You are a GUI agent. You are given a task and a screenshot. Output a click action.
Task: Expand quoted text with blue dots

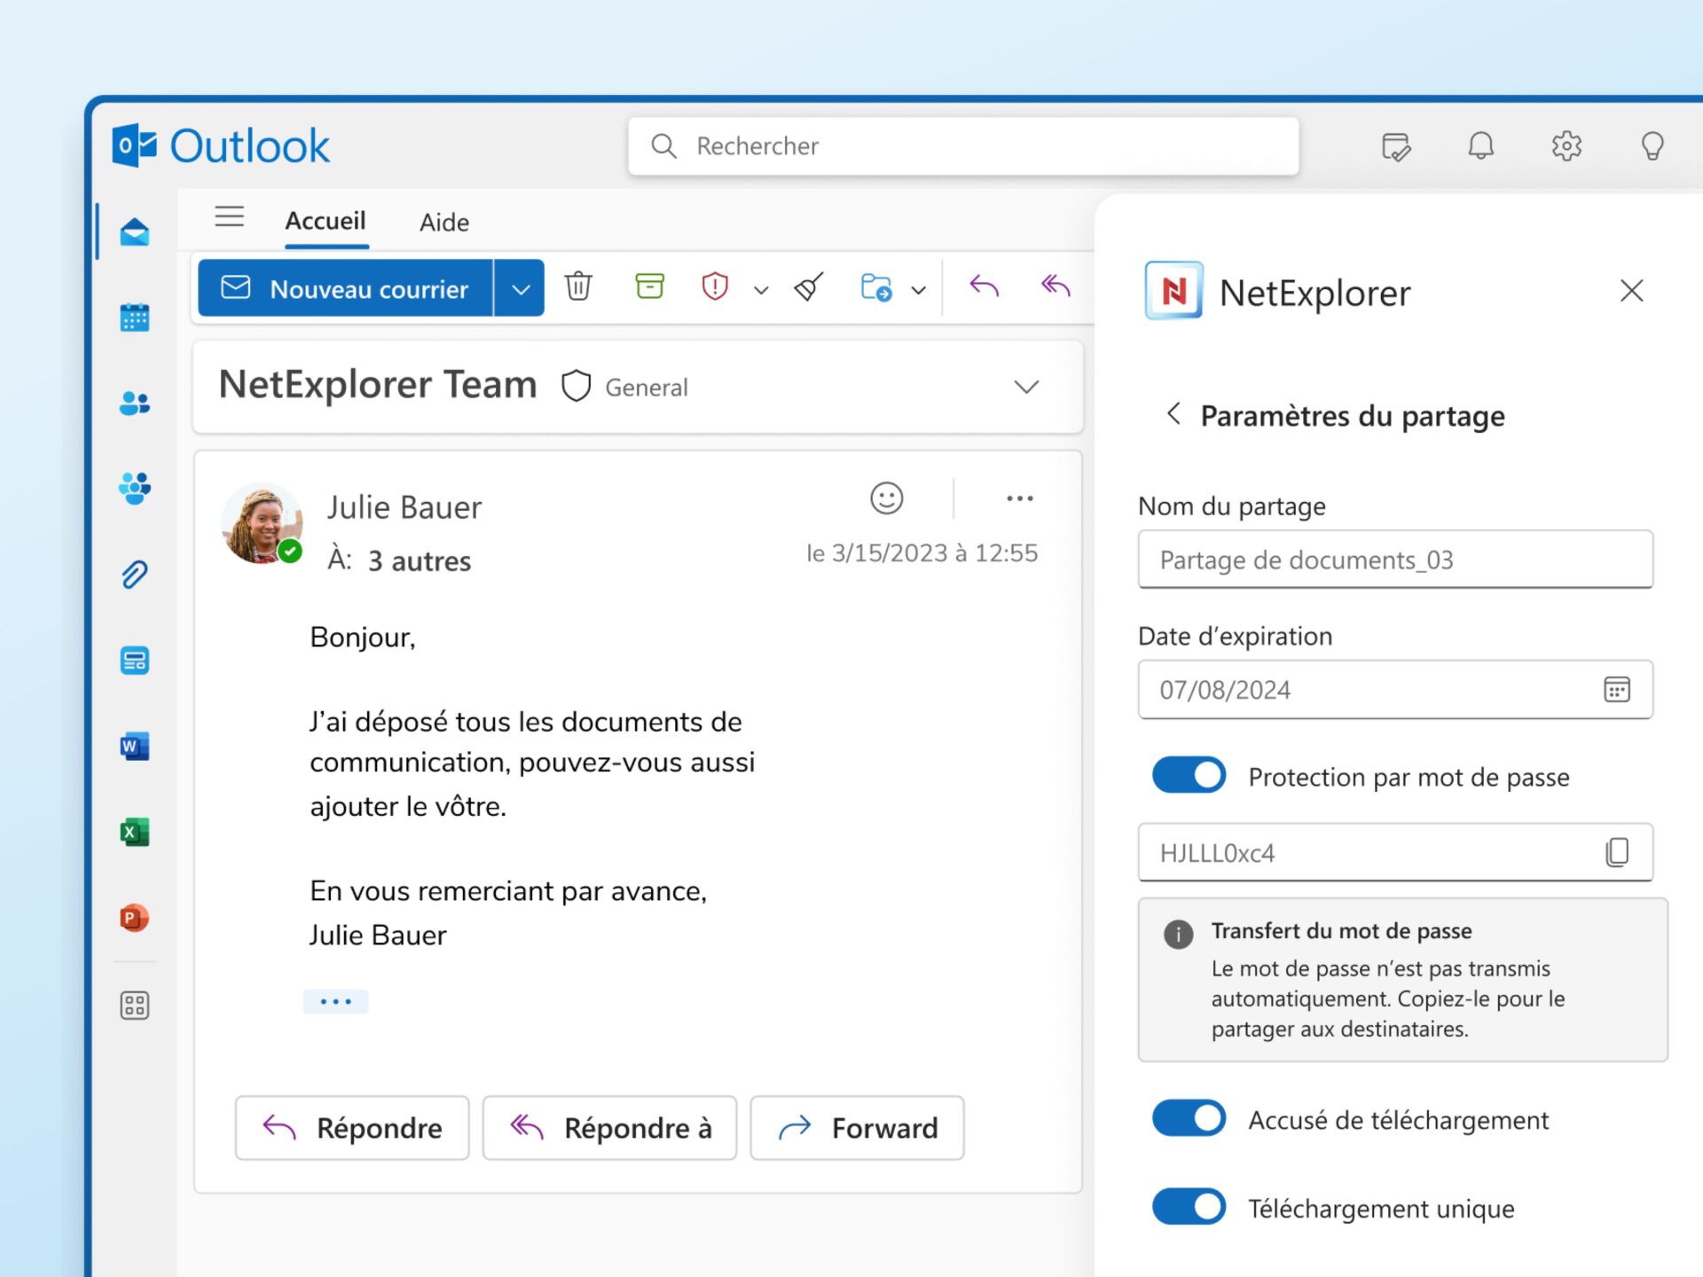tap(335, 1001)
